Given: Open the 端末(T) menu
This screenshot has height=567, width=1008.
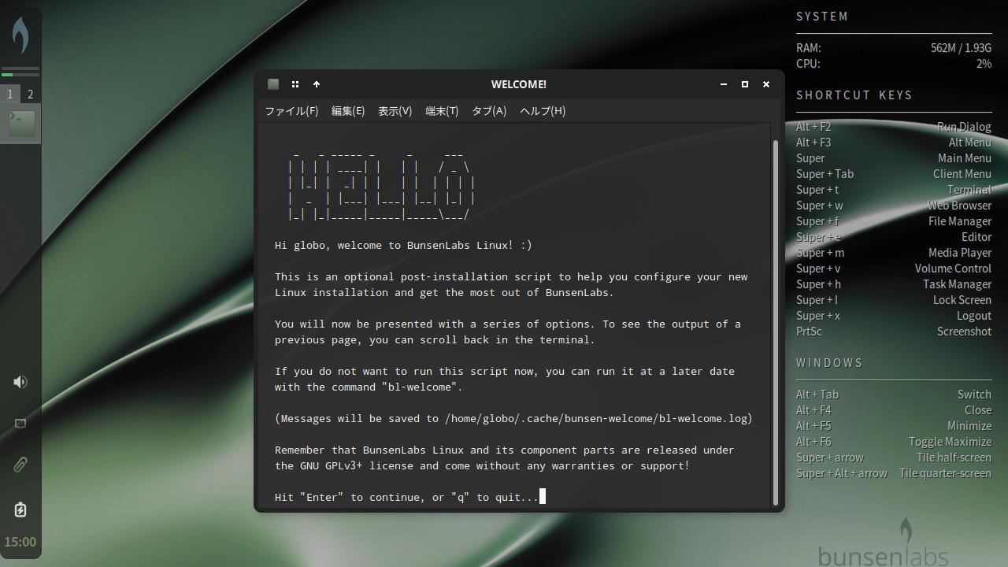Looking at the screenshot, I should pos(442,111).
